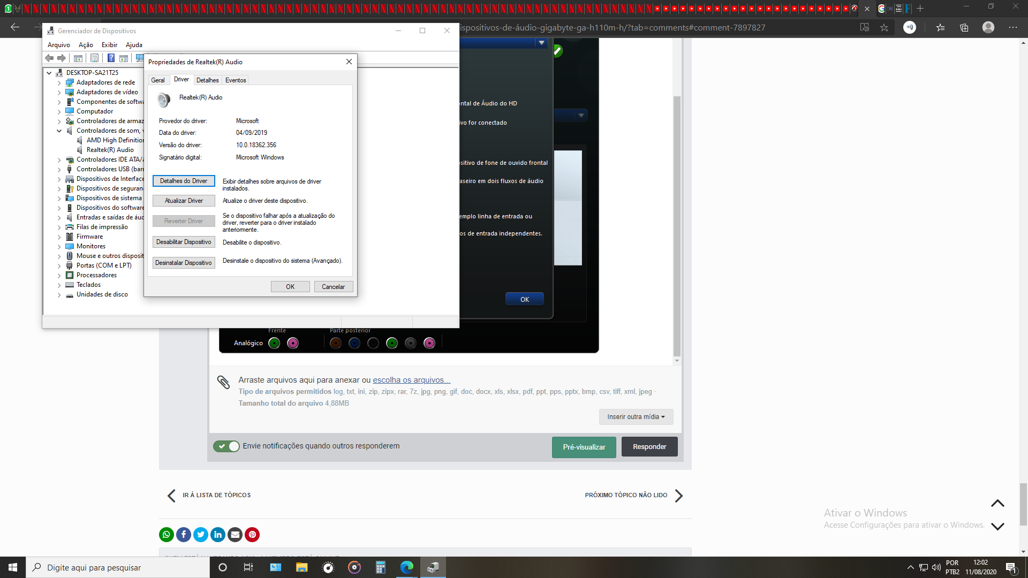Viewport: 1028px width, 578px height.
Task: Go back in Edge browser
Action: coord(15,27)
